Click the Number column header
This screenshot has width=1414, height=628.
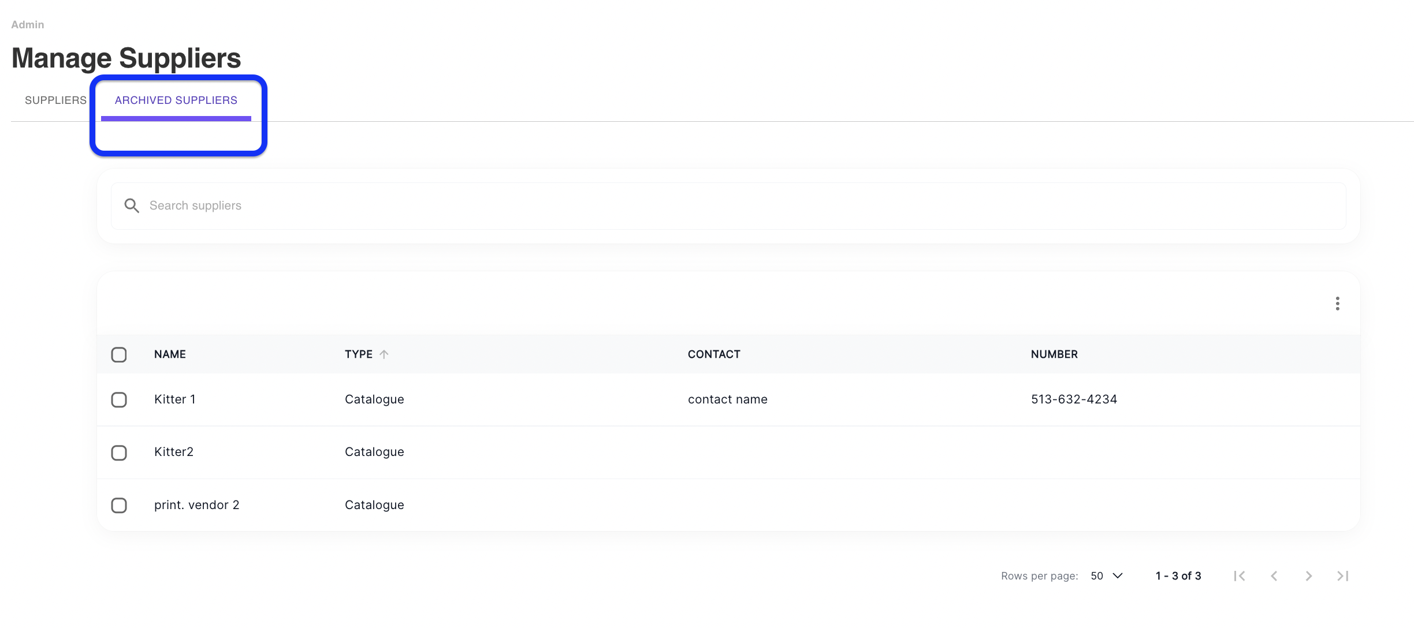1054,354
